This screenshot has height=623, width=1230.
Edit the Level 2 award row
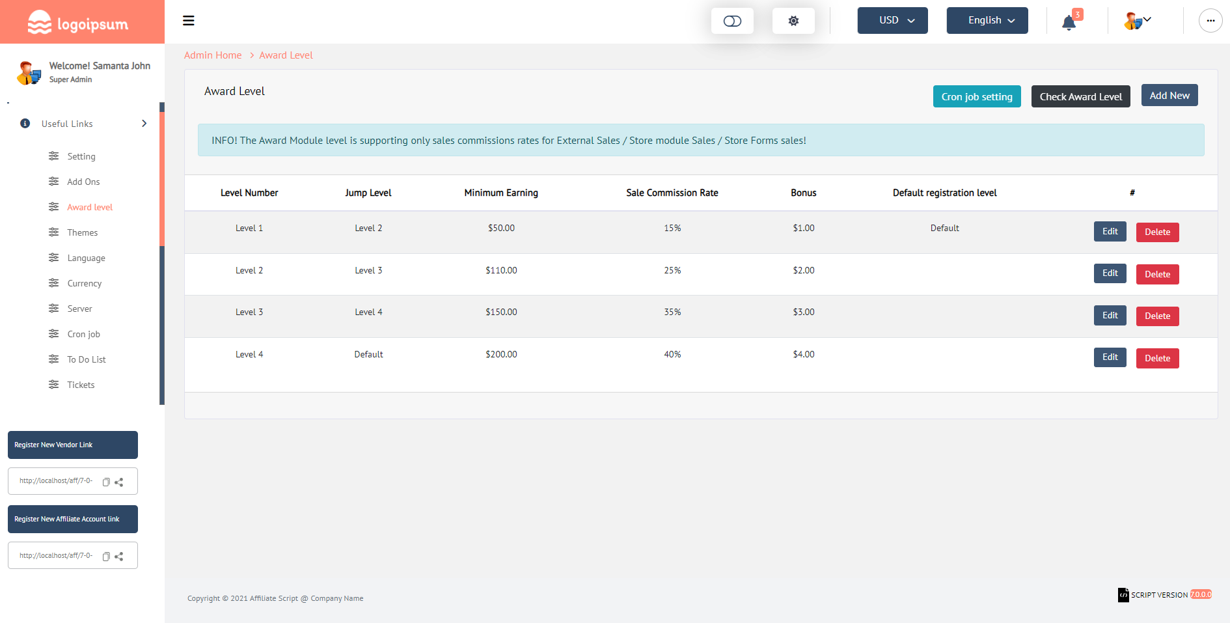[1110, 273]
